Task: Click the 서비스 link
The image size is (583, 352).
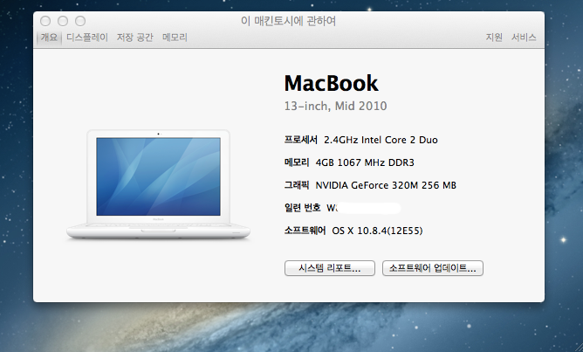Action: click(524, 38)
